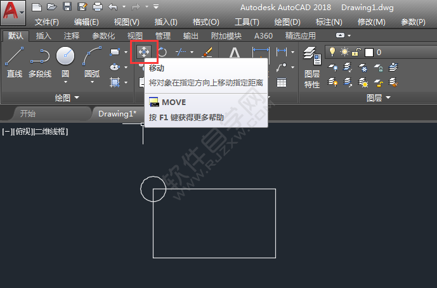The height and width of the screenshot is (288, 437).
Task: Switch to the 注释 ribbon tab
Action: 72,36
